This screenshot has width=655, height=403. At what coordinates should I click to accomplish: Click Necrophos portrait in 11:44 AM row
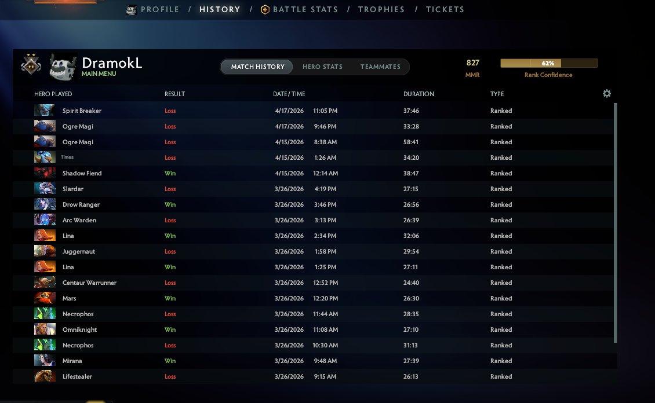click(x=45, y=314)
